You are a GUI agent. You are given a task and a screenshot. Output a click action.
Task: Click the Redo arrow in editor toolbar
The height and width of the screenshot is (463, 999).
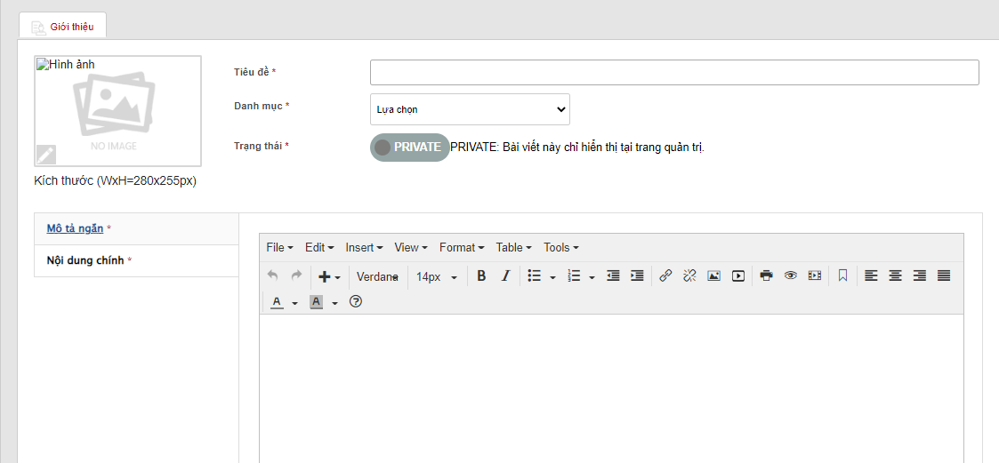pos(296,275)
